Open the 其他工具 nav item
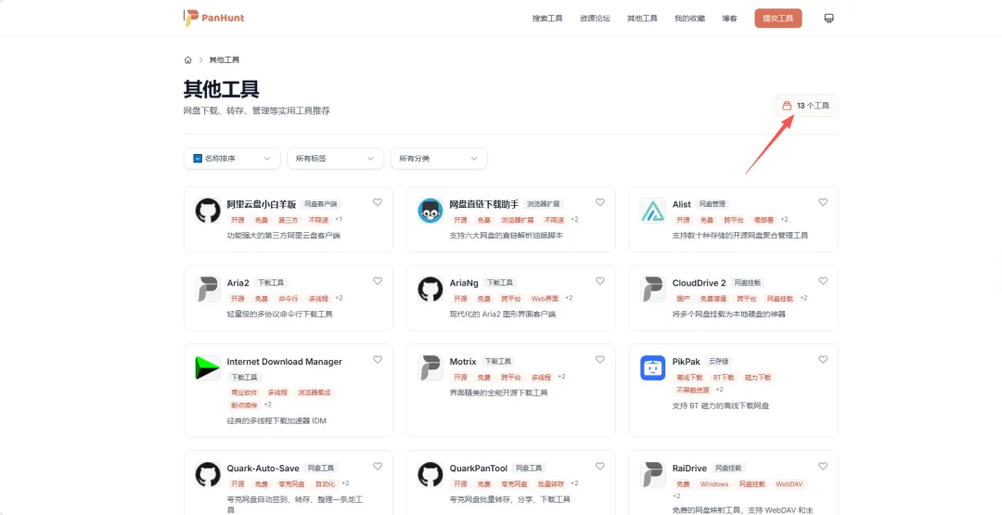 [x=642, y=19]
